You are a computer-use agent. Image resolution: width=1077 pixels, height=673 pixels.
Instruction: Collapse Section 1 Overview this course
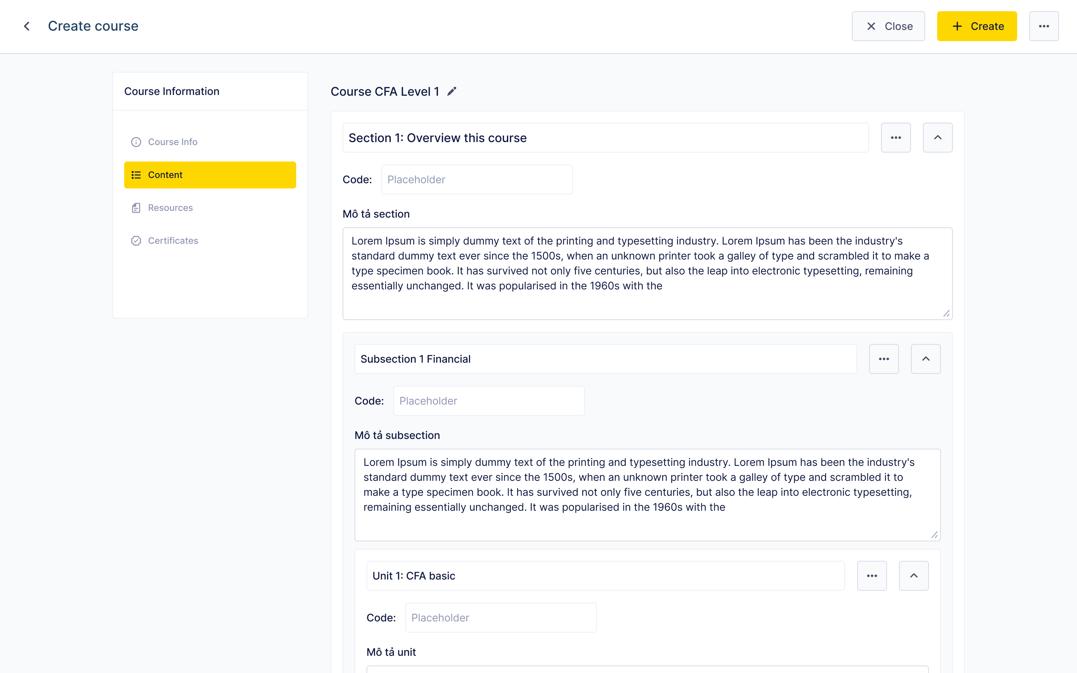coord(938,138)
